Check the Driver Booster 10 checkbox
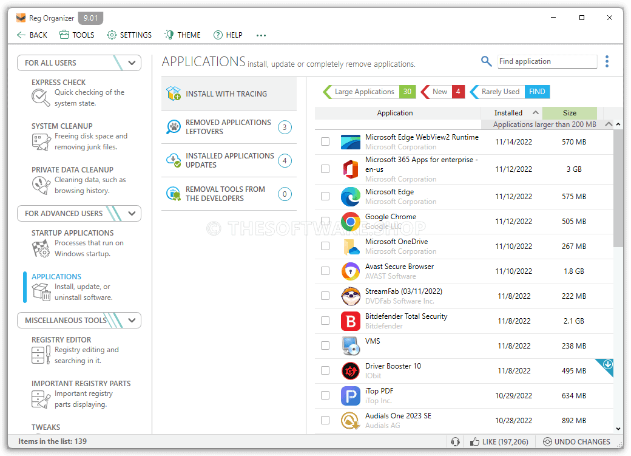 click(x=325, y=370)
